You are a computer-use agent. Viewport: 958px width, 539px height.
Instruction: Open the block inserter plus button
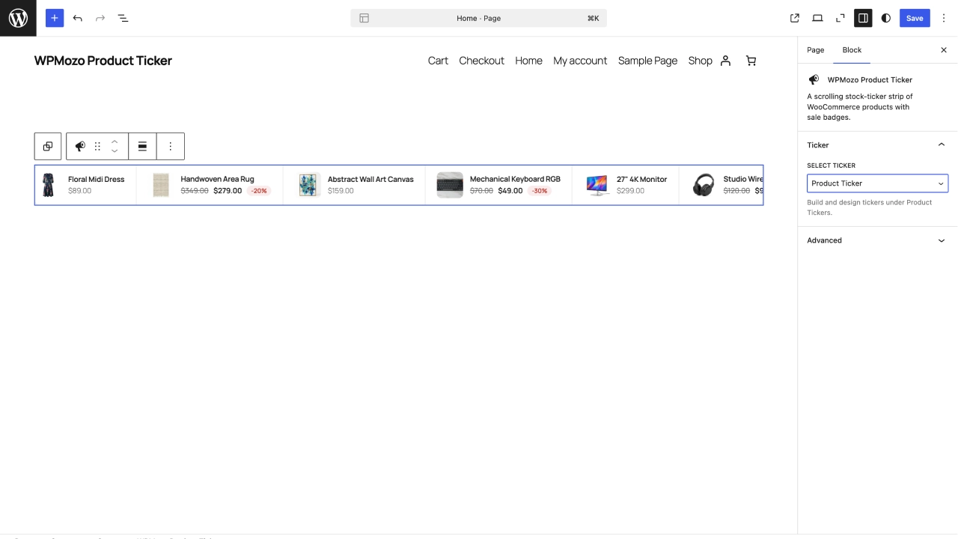[55, 18]
